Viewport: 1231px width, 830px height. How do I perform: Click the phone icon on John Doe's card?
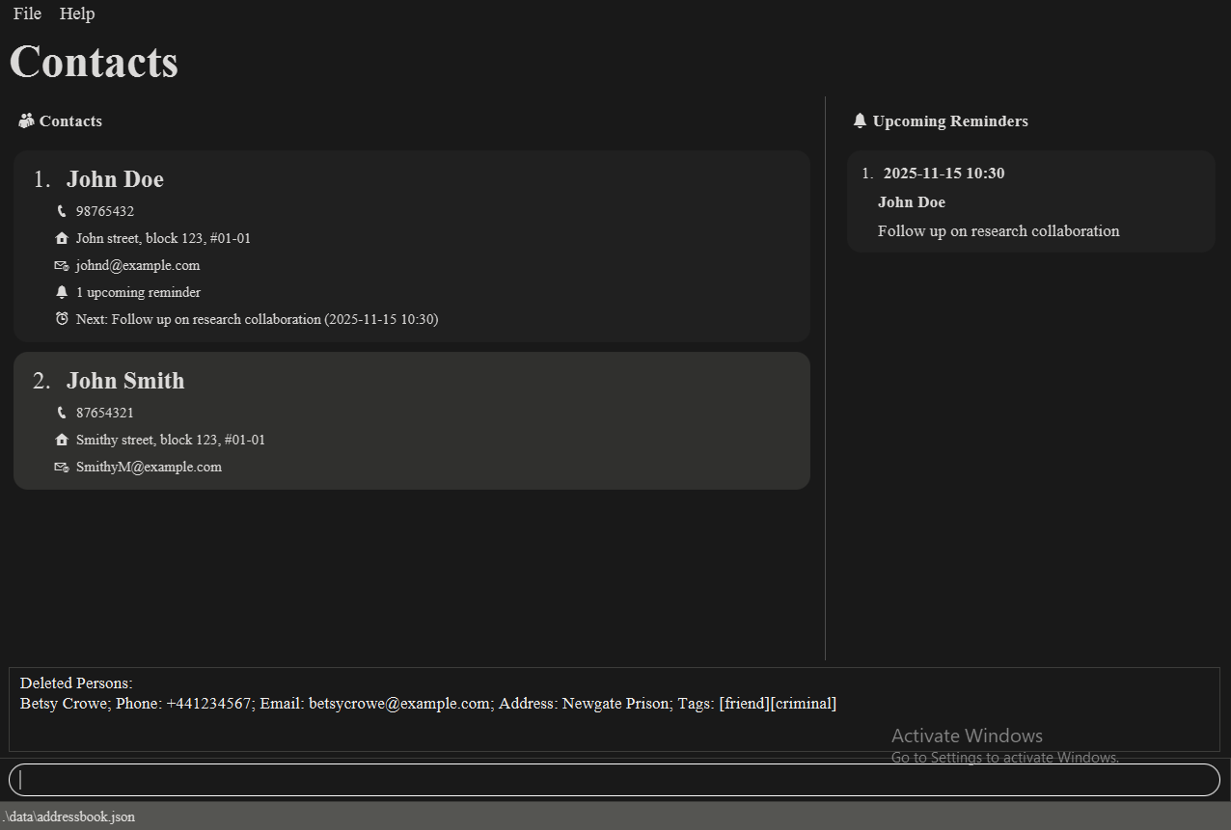(x=62, y=211)
